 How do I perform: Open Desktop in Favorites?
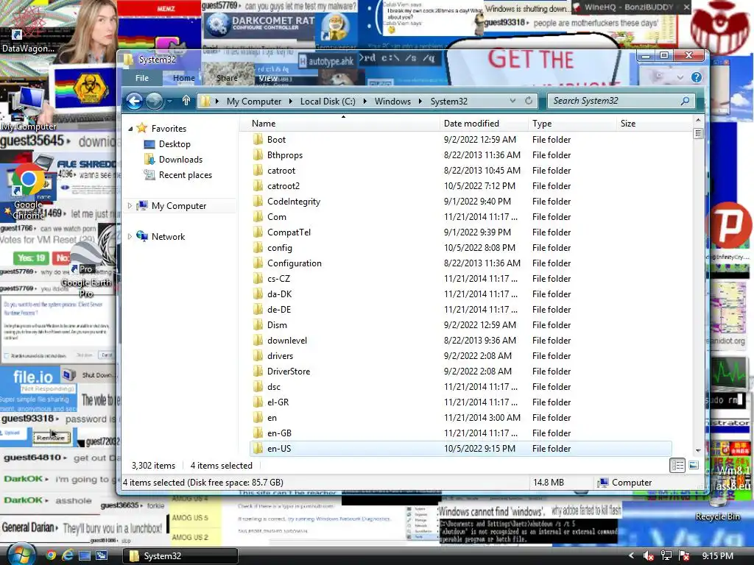tap(175, 144)
